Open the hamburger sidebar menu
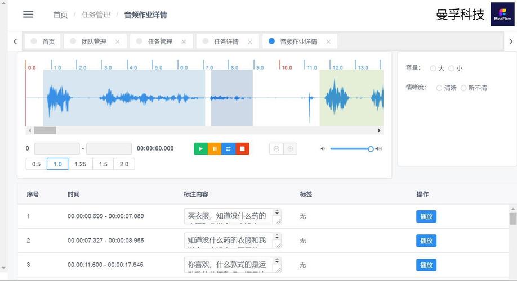Image resolution: width=517 pixels, height=281 pixels. click(x=28, y=15)
